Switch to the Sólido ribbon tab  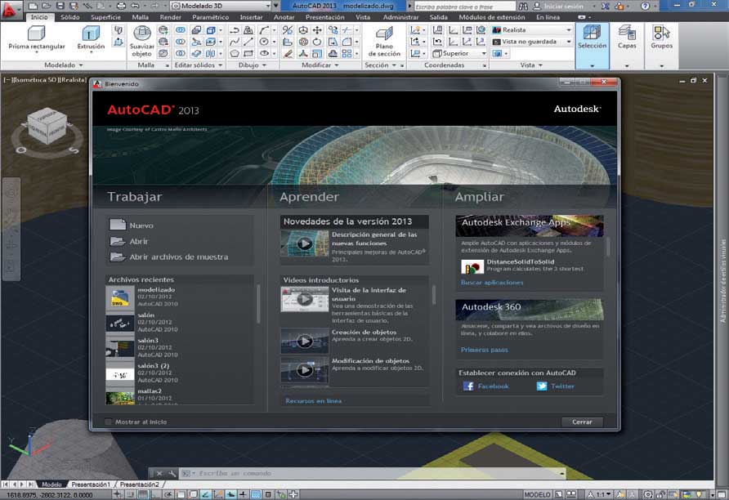tap(69, 17)
